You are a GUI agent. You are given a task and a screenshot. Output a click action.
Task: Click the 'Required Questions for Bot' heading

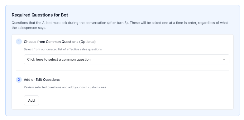tap(40, 15)
